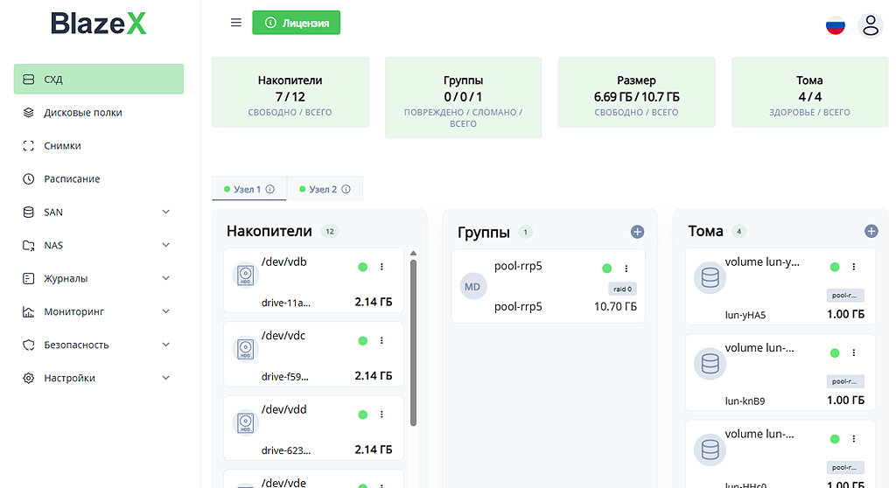Open the user profile icon
896x488 pixels.
tap(871, 25)
